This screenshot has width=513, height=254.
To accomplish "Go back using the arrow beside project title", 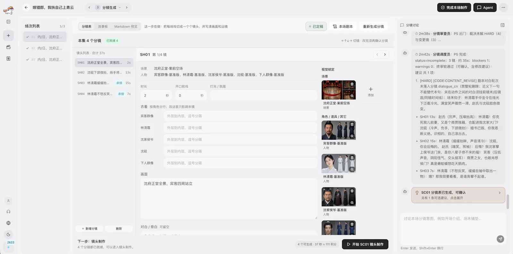I will (x=26, y=7).
